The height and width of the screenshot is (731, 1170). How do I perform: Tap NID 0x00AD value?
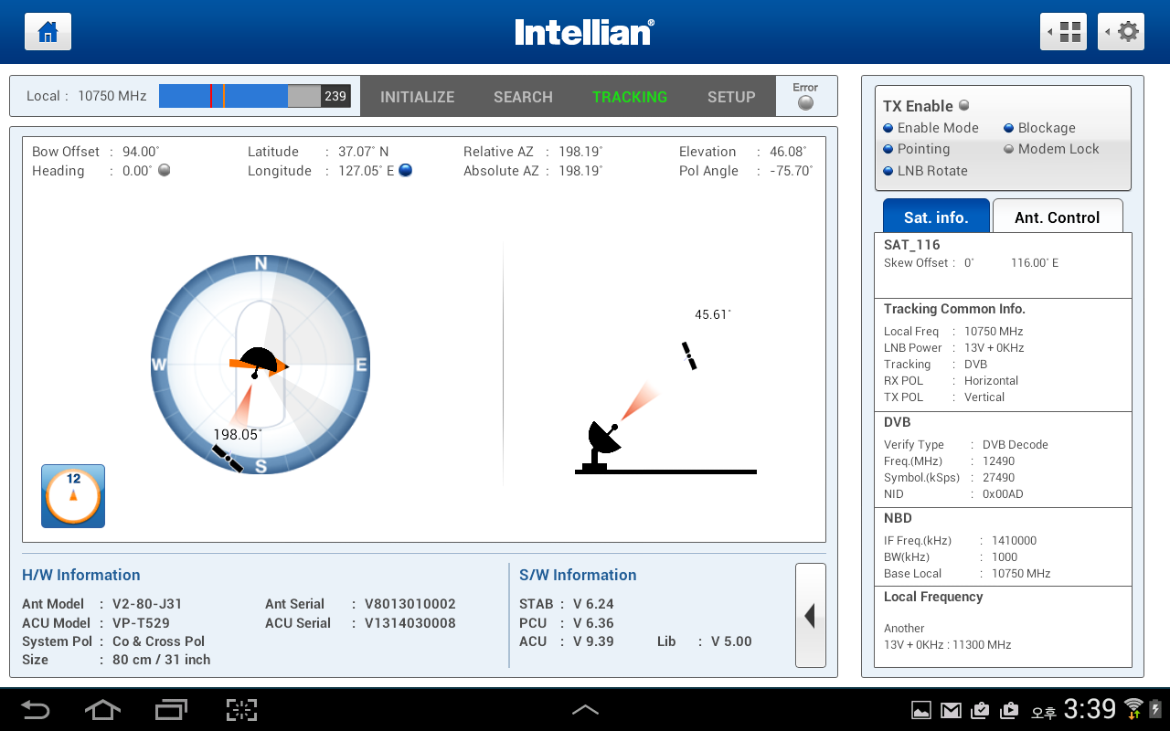(1003, 494)
